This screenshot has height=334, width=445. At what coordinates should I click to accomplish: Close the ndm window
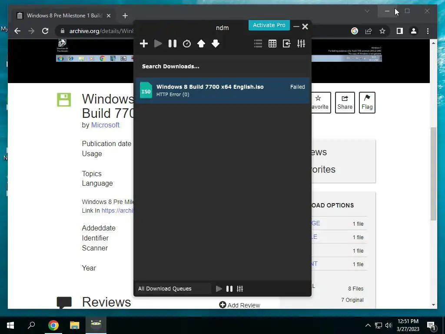[305, 27]
